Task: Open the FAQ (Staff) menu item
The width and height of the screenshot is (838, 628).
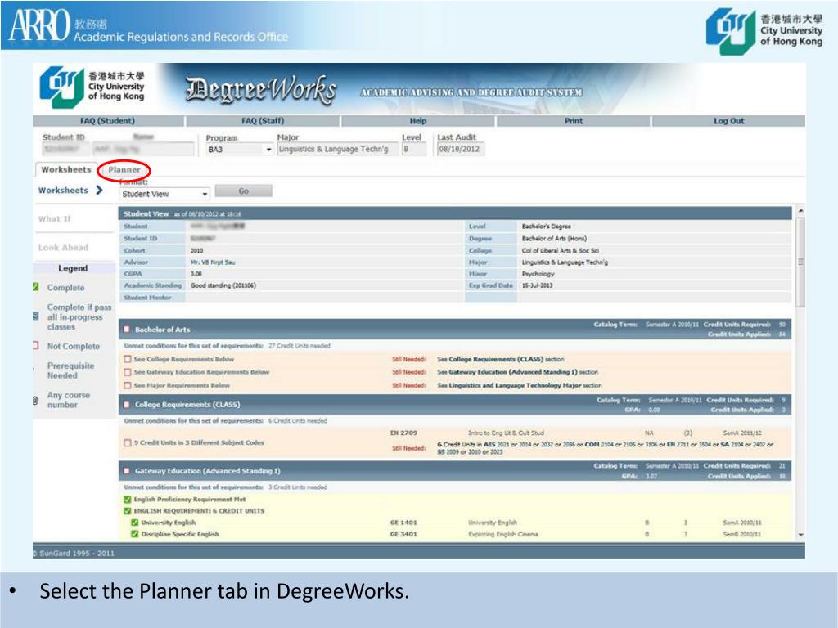Action: click(263, 121)
